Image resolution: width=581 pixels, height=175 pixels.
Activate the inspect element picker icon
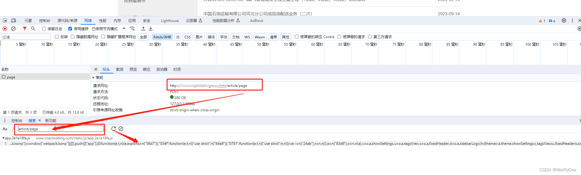pos(5,20)
